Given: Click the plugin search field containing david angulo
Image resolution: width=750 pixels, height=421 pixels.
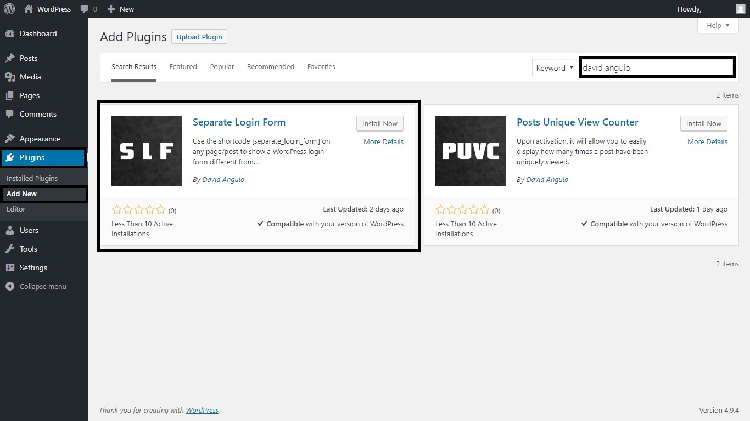Looking at the screenshot, I should pyautogui.click(x=657, y=67).
